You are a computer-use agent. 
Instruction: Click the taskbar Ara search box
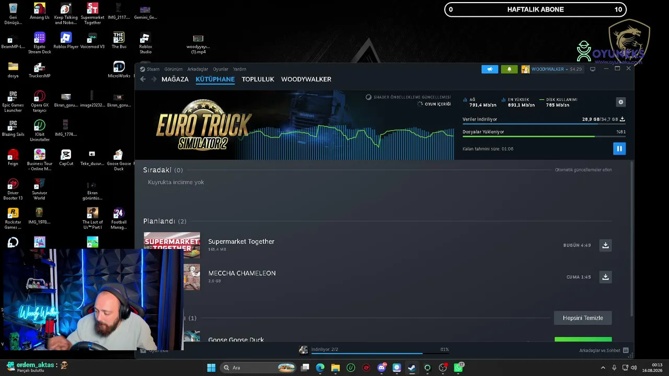click(x=259, y=368)
